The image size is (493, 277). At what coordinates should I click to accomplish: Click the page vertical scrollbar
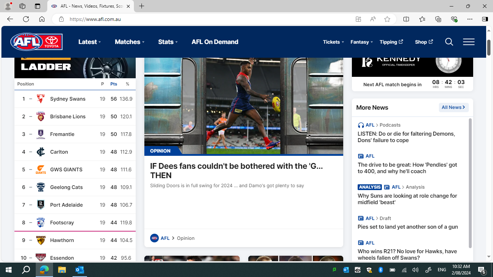click(x=489, y=47)
